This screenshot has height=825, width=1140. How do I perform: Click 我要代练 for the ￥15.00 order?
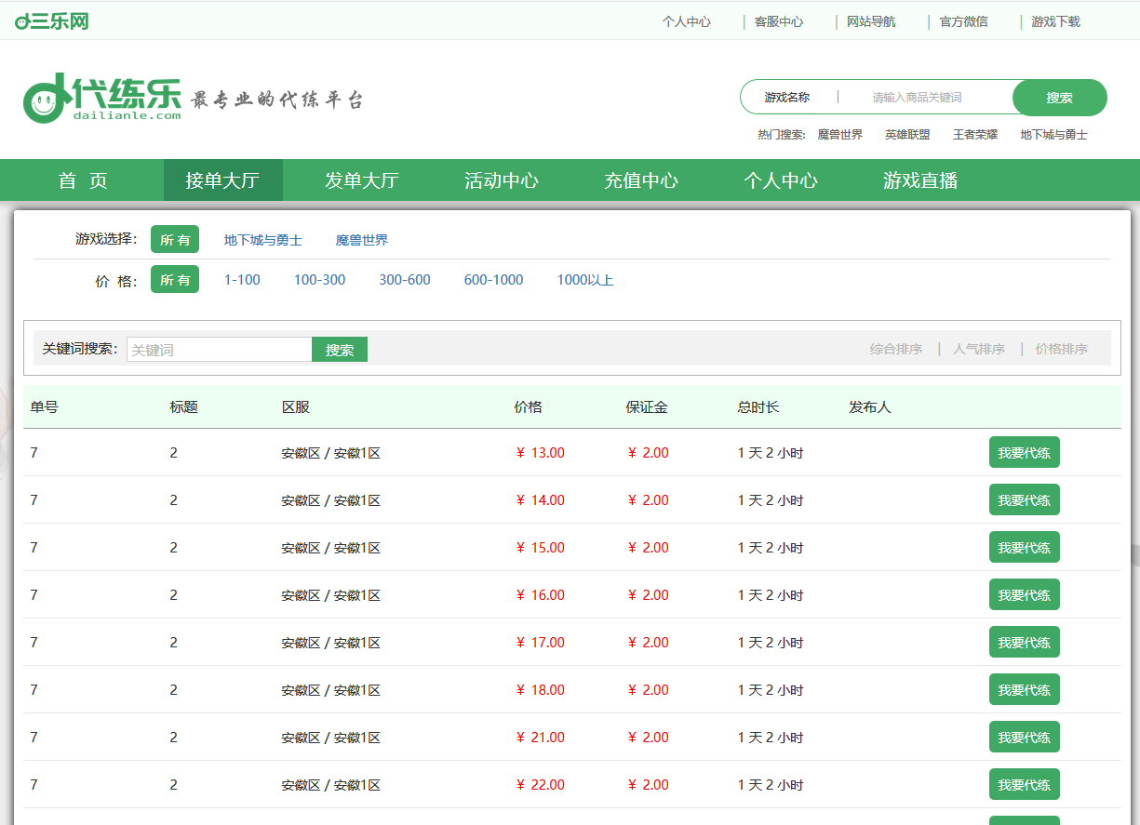pos(1025,548)
